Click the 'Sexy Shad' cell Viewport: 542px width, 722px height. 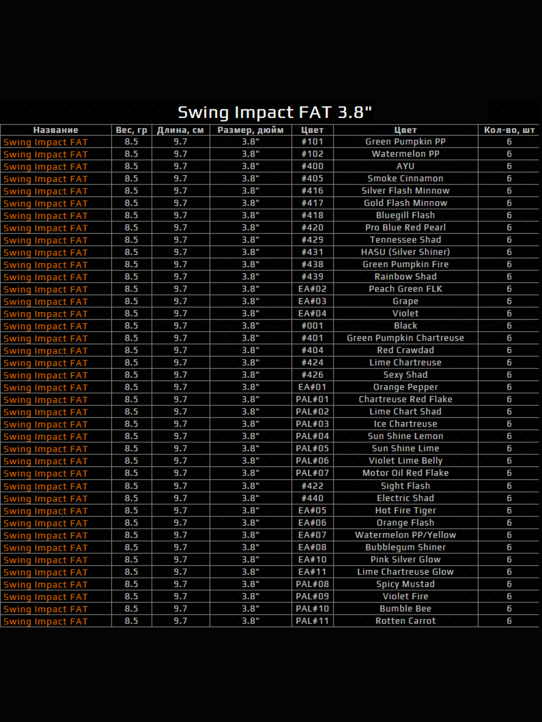pyautogui.click(x=406, y=375)
